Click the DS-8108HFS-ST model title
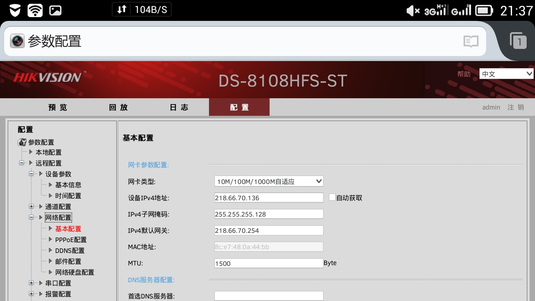This screenshot has height=301, width=535. coord(283,81)
